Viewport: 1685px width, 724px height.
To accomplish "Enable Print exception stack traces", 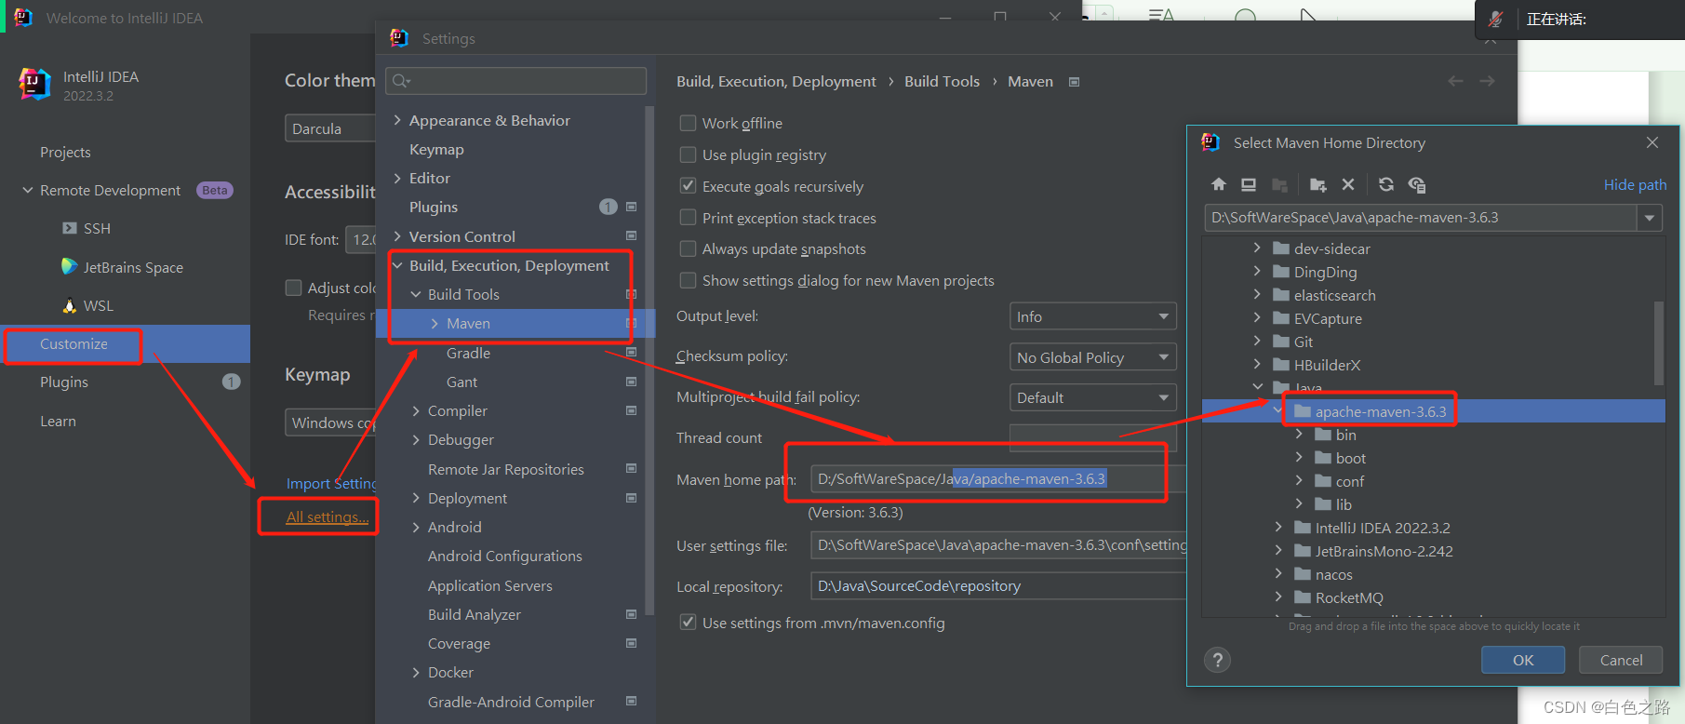I will (x=688, y=218).
